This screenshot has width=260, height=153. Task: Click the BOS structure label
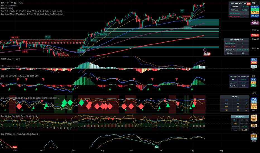pyautogui.click(x=182, y=11)
